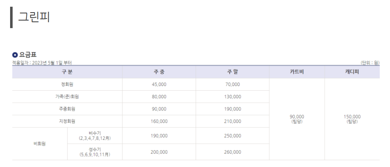Select the 150,000 (팀당) caddie fee cell
This screenshot has height=167, width=390.
coord(352,119)
